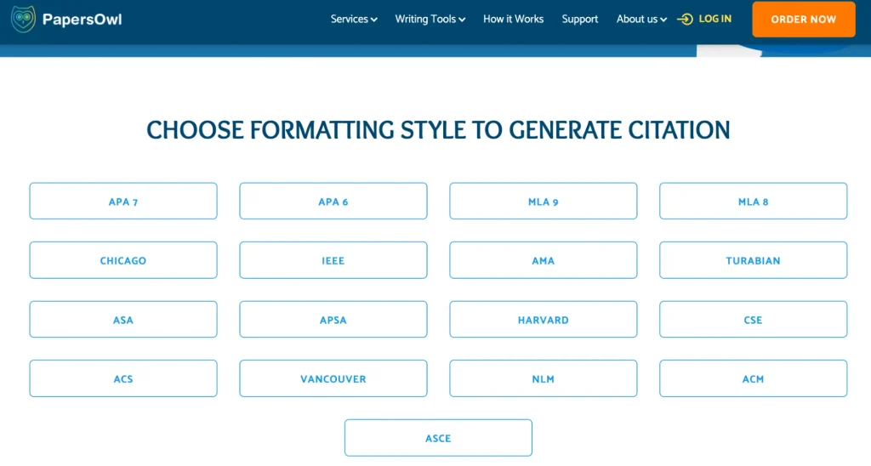Choose the AMA citation style
871x466 pixels.
[544, 260]
